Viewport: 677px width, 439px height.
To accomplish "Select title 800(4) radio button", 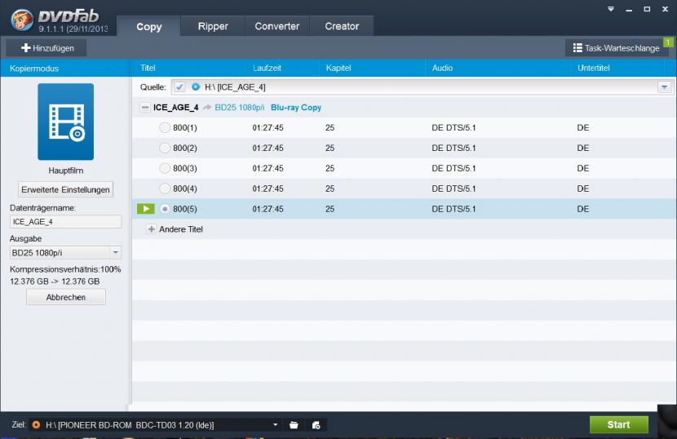I will 165,188.
